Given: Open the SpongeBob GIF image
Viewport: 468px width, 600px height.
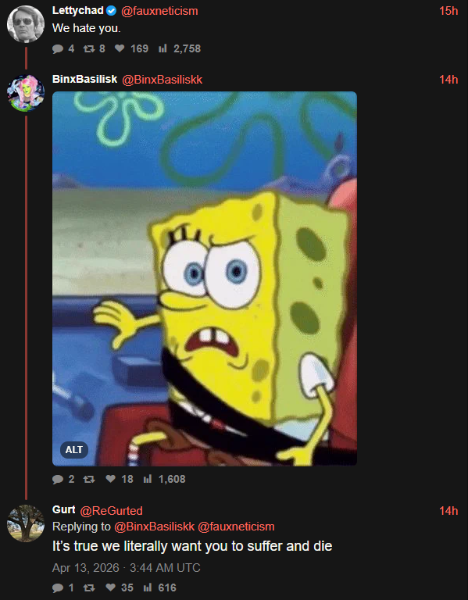Looking at the screenshot, I should (205, 279).
